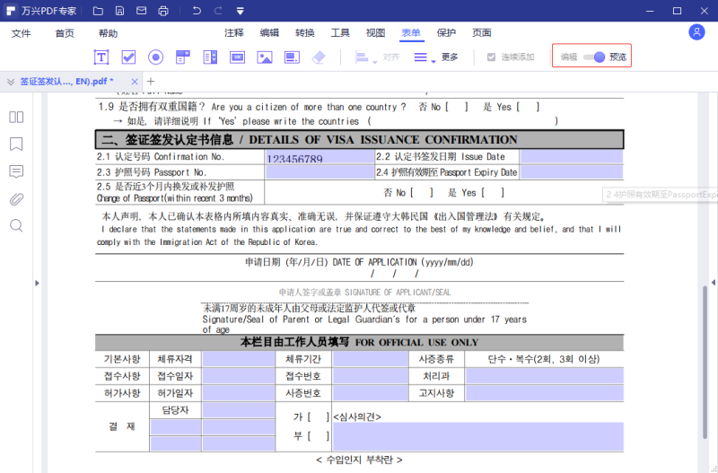Screen dimensions: 718x473
Task: Open the comments panel
Action: click(16, 171)
